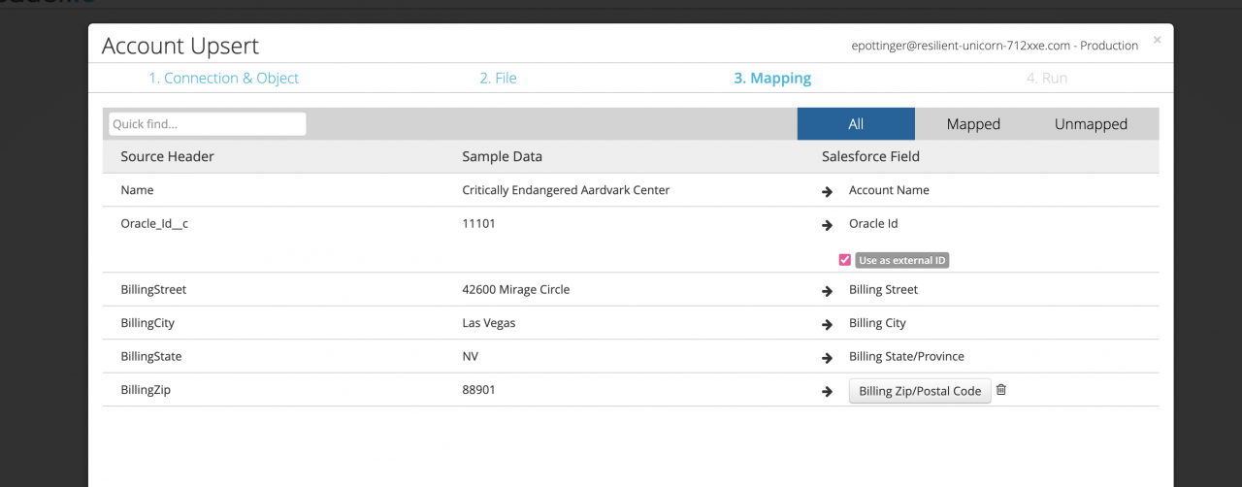Uncheck Use as external ID checkbox

coord(845,260)
